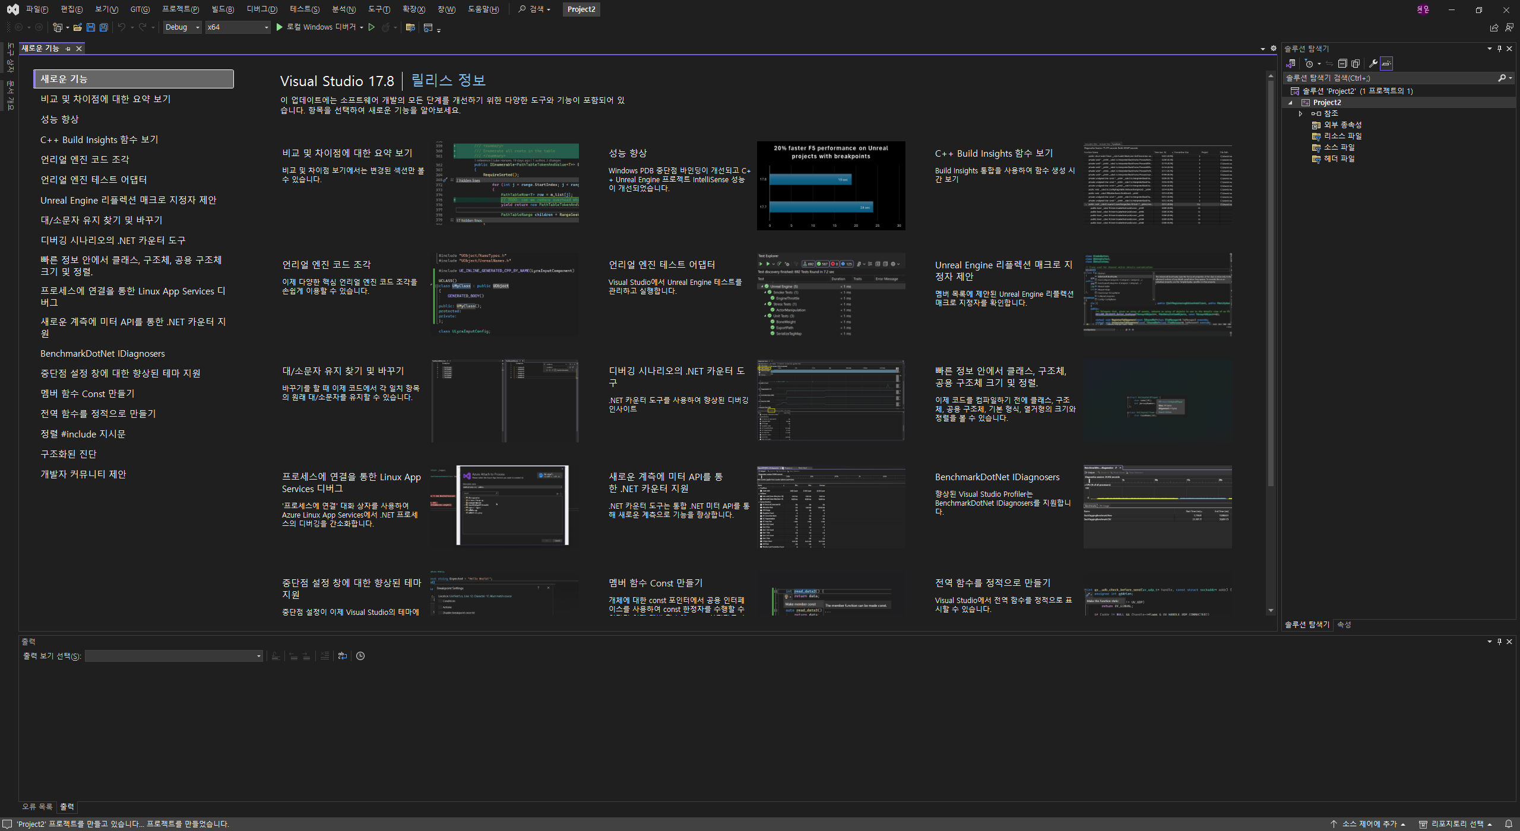Screen dimensions: 1520x831
Task: Click the Open File folder icon
Action: tap(77, 27)
